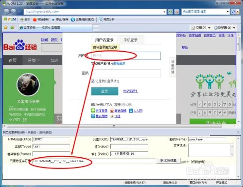This screenshot has height=187, width=243.
Task: Expand the address bar URL dropdown arrow
Action: (164, 12)
